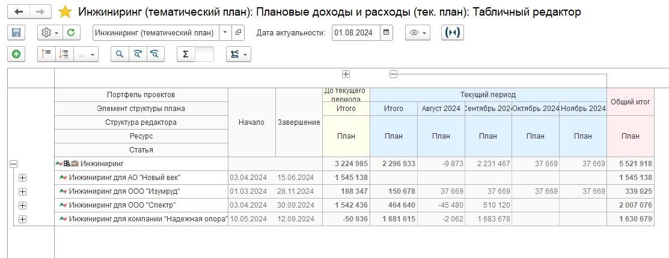Image resolution: width=669 pixels, height=258 pixels.
Task: Expand the "Инжиниринг для ООО Изумруд" row
Action: (23, 191)
